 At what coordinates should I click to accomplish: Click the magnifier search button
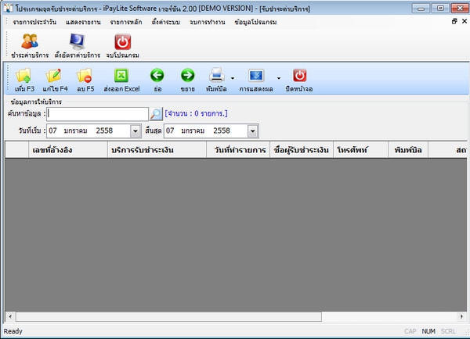[156, 114]
